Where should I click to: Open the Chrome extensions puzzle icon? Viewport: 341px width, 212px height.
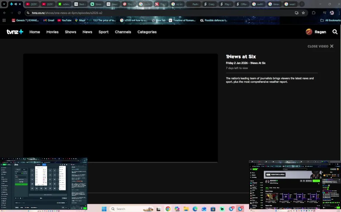pyautogui.click(x=314, y=13)
